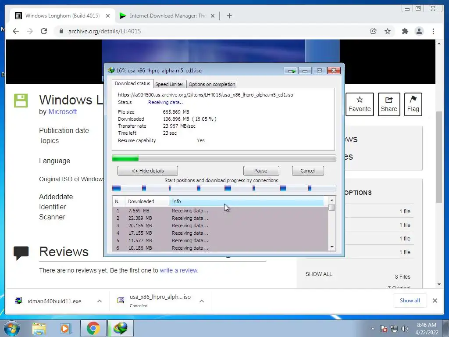449x337 pixels.
Task: Close the Windows Longhorn tab
Action: (108, 16)
